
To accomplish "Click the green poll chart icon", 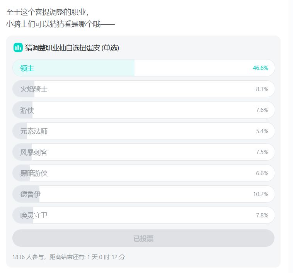I will pyautogui.click(x=18, y=48).
